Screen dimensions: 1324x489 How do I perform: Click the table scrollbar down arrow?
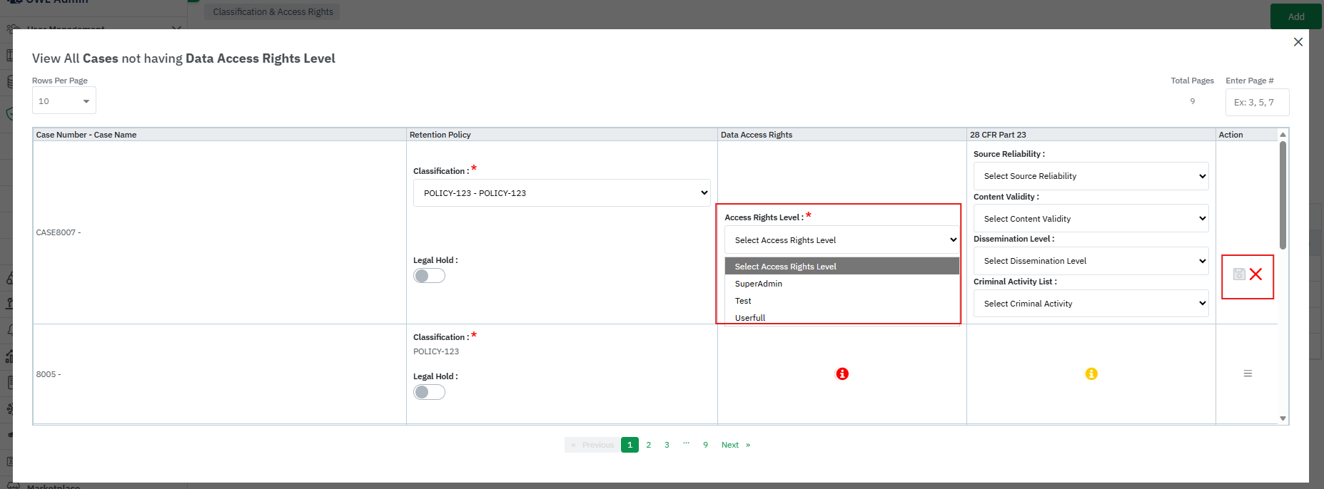click(1283, 418)
